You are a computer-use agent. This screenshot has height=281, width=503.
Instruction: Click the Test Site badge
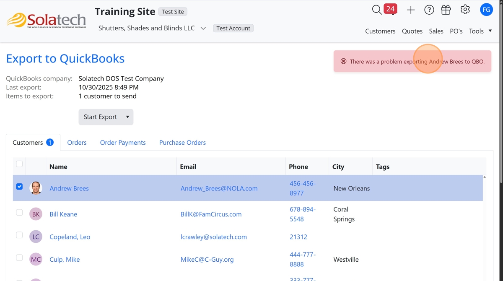pos(173,12)
